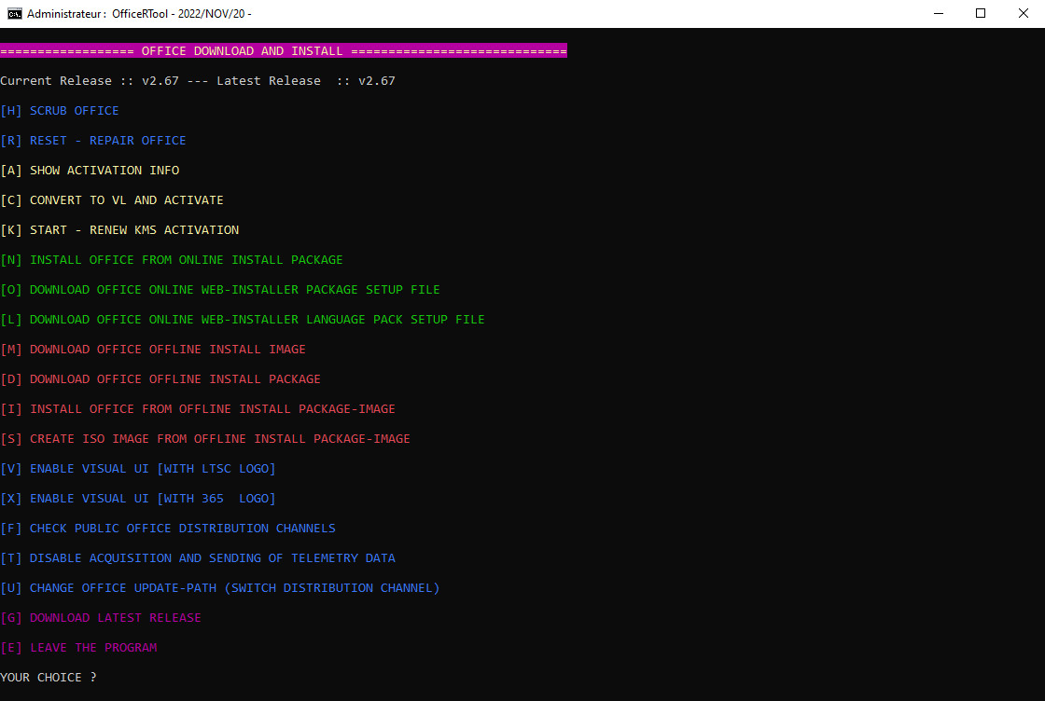Click '[T] DISABLE ACQUISITION AND SENDING OF TELEMETRY'
Image resolution: width=1045 pixels, height=701 pixels.
click(198, 557)
